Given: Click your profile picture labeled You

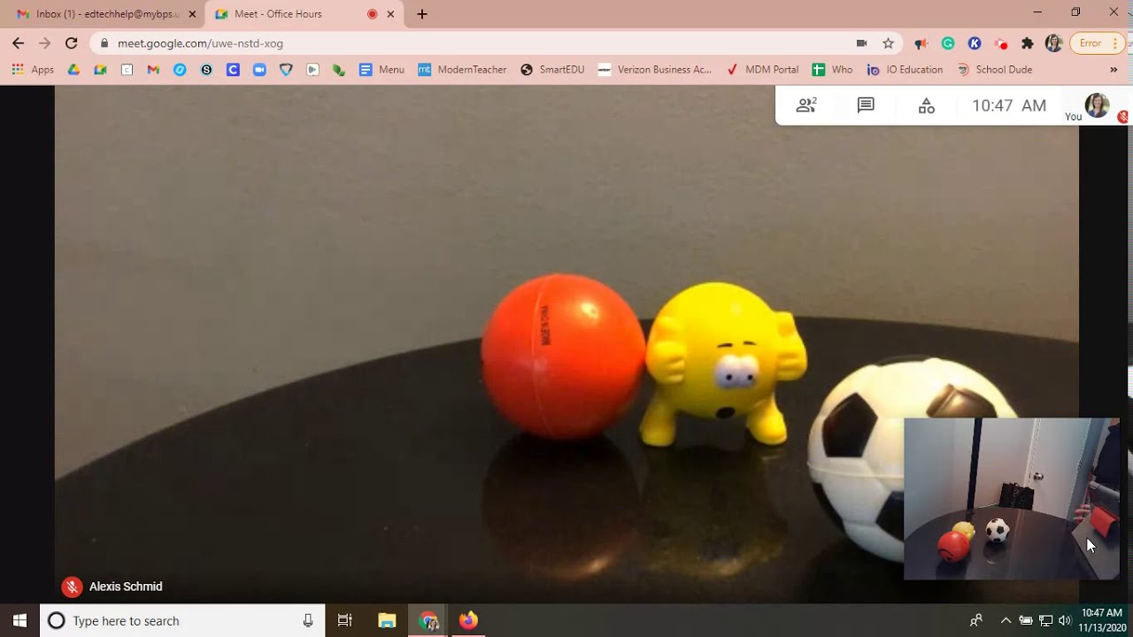Looking at the screenshot, I should coord(1097,105).
